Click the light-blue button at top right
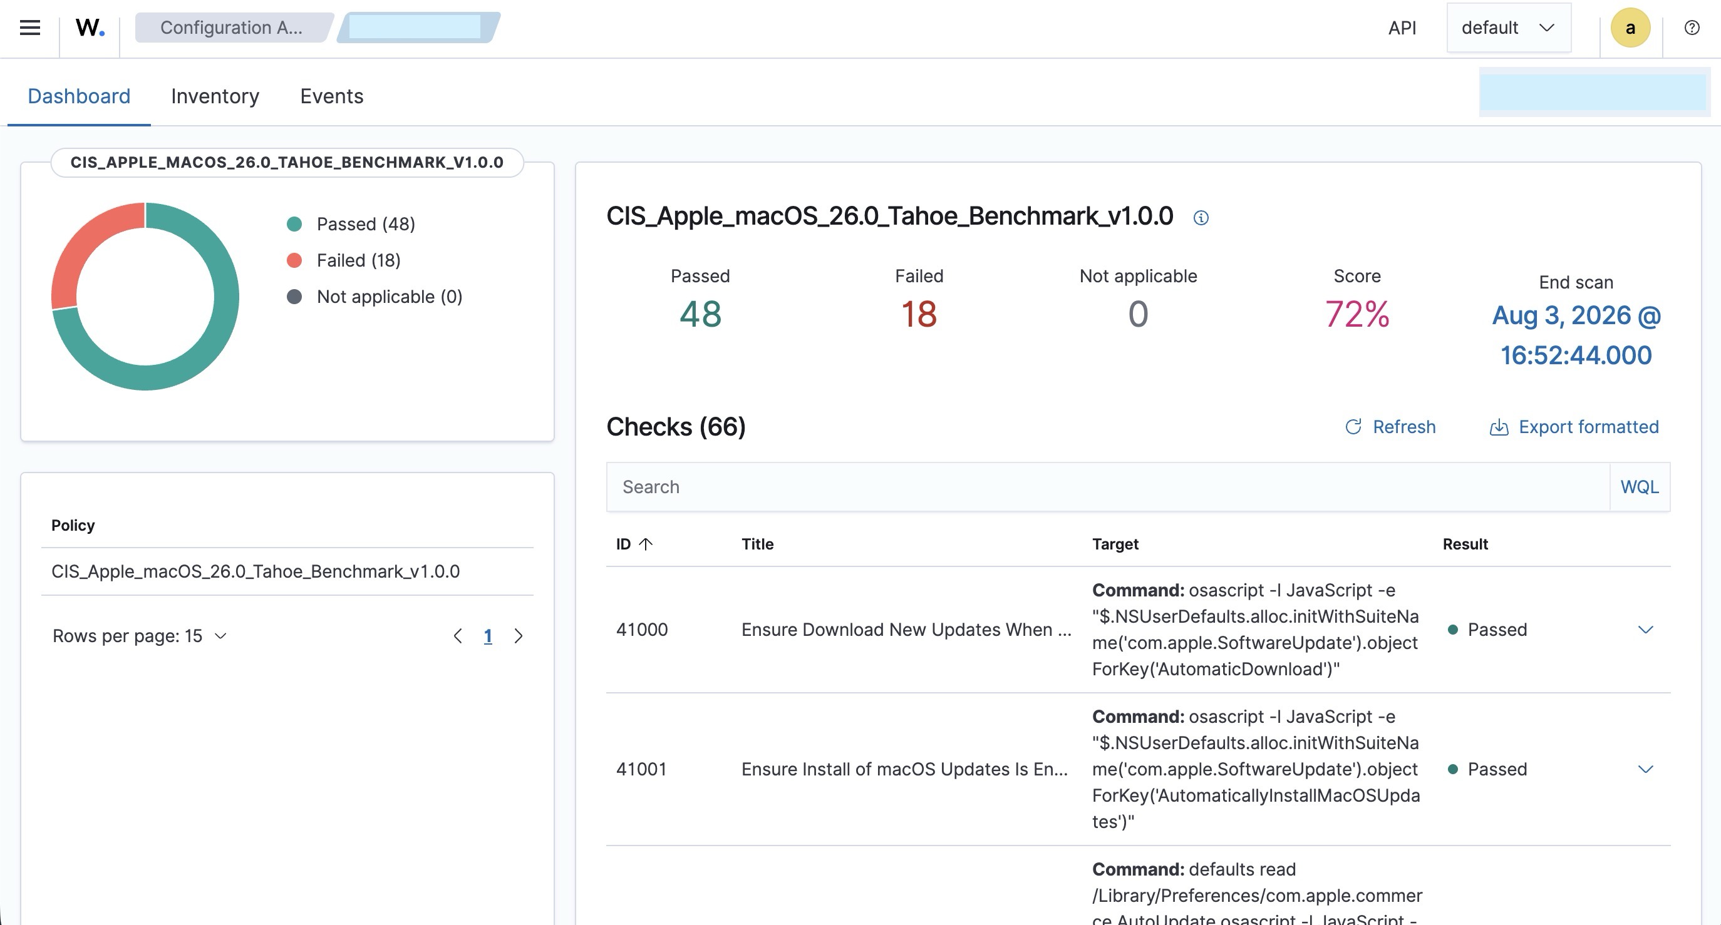 (1593, 91)
